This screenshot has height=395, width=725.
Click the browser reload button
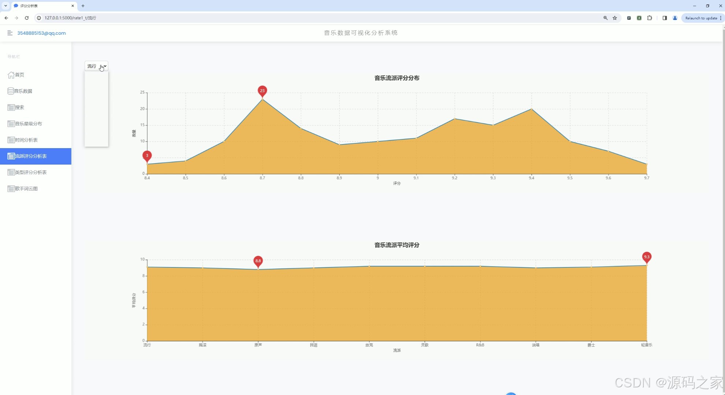(x=27, y=18)
